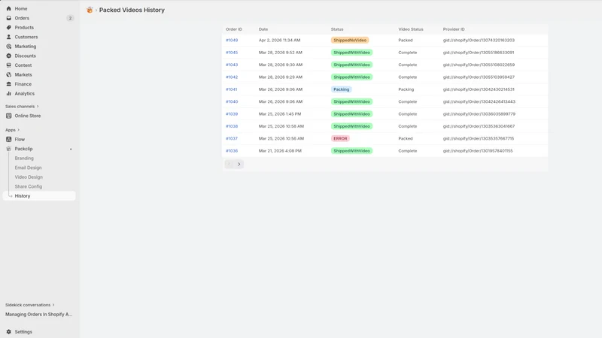This screenshot has height=338, width=602.
Task: Click the Flow app icon
Action: click(x=9, y=140)
